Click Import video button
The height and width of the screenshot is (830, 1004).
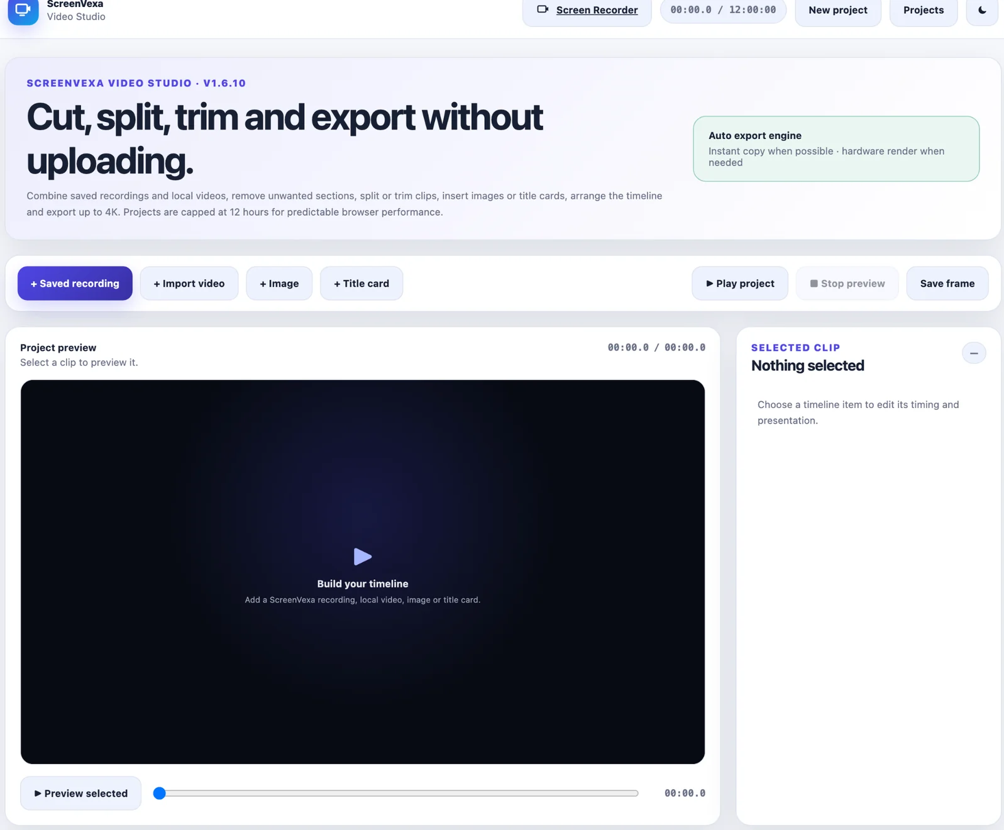[189, 284]
